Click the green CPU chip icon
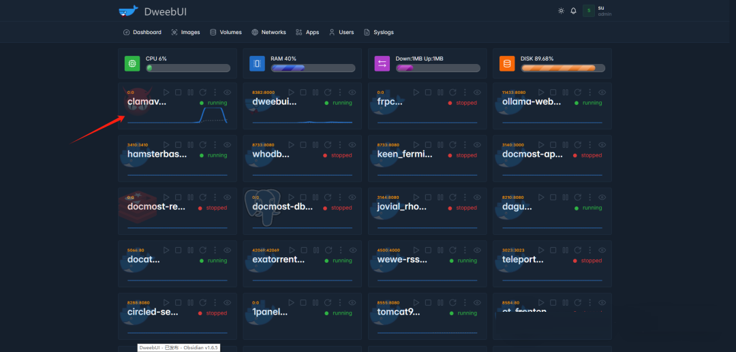This screenshot has height=352, width=736. coord(132,63)
